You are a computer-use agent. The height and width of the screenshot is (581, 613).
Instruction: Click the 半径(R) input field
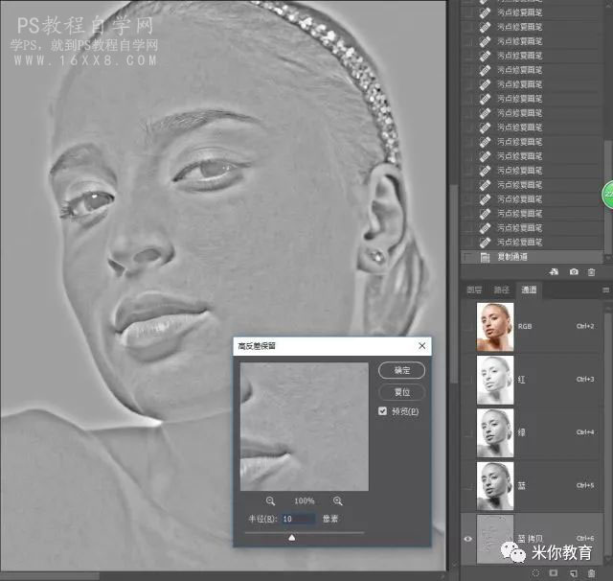pyautogui.click(x=298, y=519)
